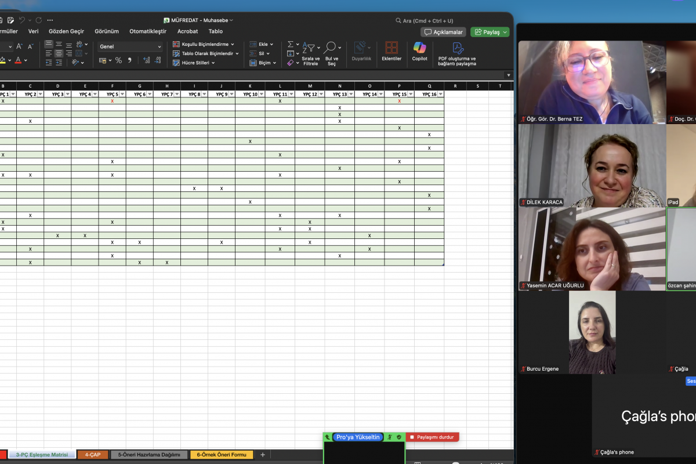This screenshot has height=464, width=696.
Task: Click the Açıklamalar comments button
Action: [443, 32]
